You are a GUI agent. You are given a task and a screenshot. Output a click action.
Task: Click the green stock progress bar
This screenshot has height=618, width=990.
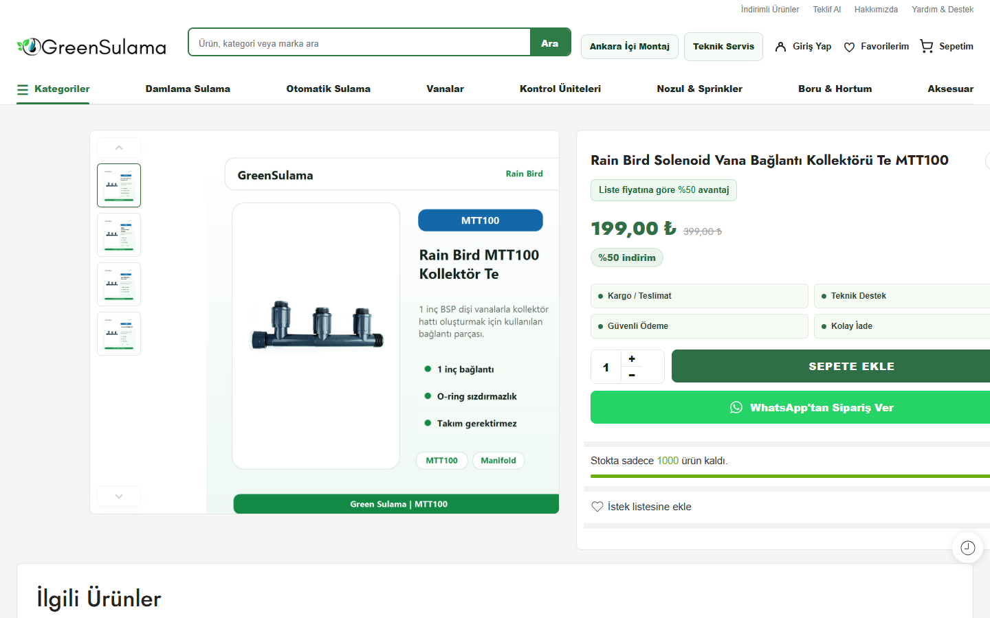click(x=791, y=476)
